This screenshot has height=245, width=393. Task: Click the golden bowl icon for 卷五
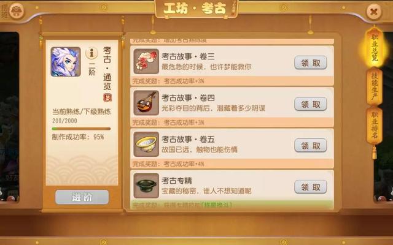click(x=146, y=145)
